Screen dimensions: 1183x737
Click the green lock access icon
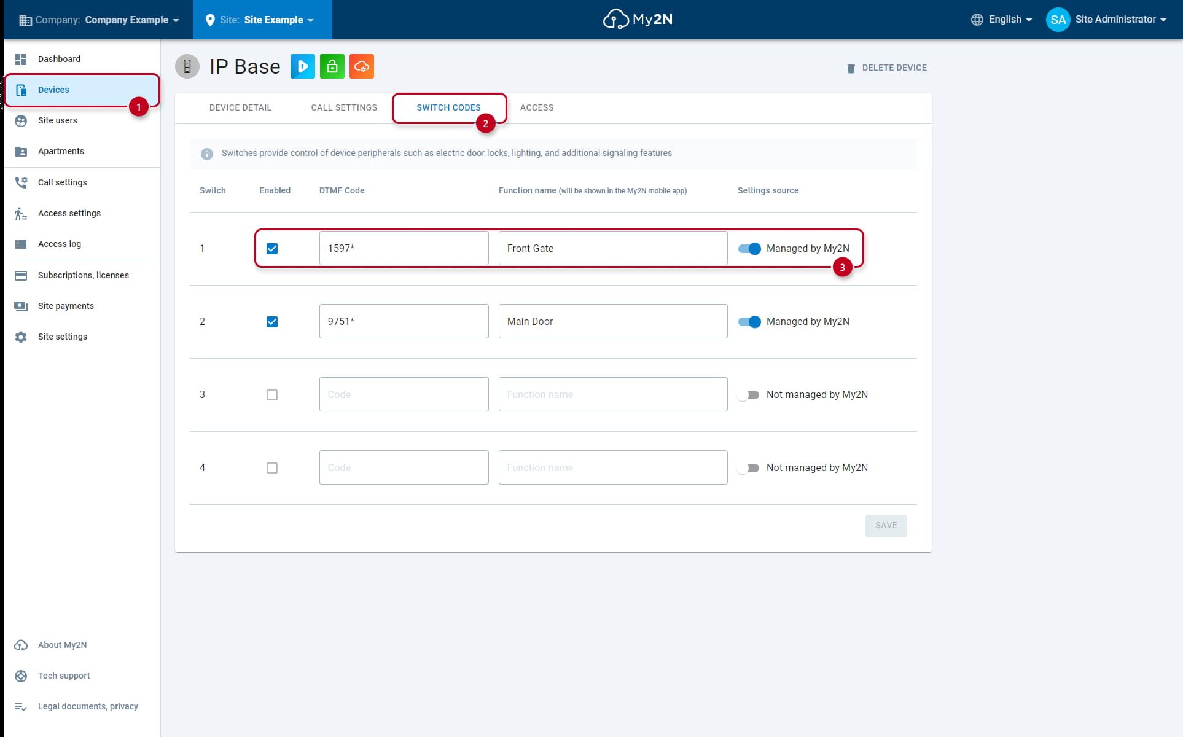click(332, 66)
